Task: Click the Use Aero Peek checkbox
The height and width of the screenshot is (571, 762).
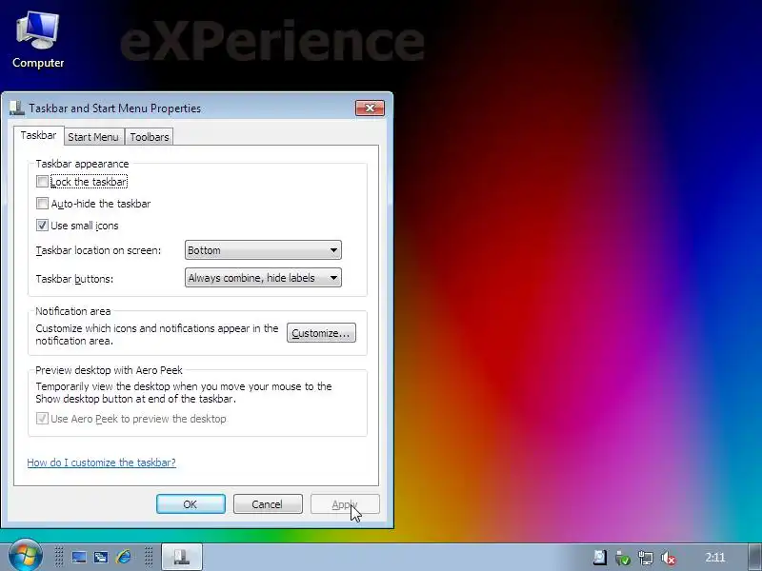Action: (x=42, y=419)
